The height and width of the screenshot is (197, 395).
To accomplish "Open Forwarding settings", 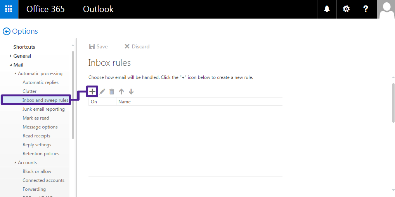I will [x=34, y=189].
